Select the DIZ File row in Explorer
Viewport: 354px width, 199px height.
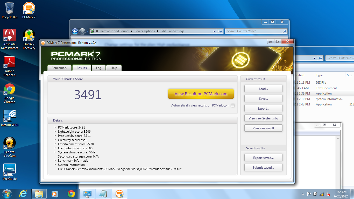pyautogui.click(x=324, y=83)
